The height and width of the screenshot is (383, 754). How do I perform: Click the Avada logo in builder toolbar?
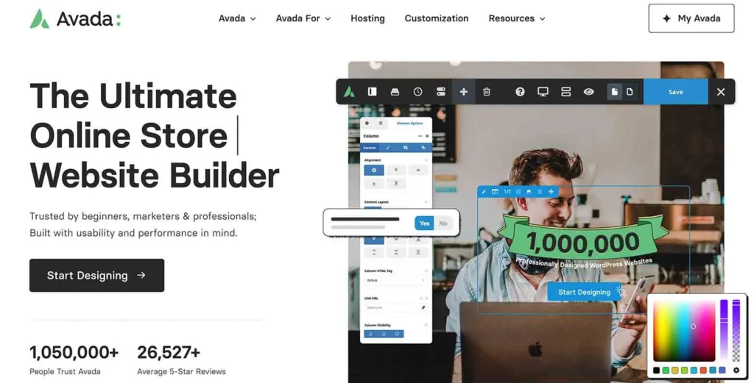pos(350,92)
